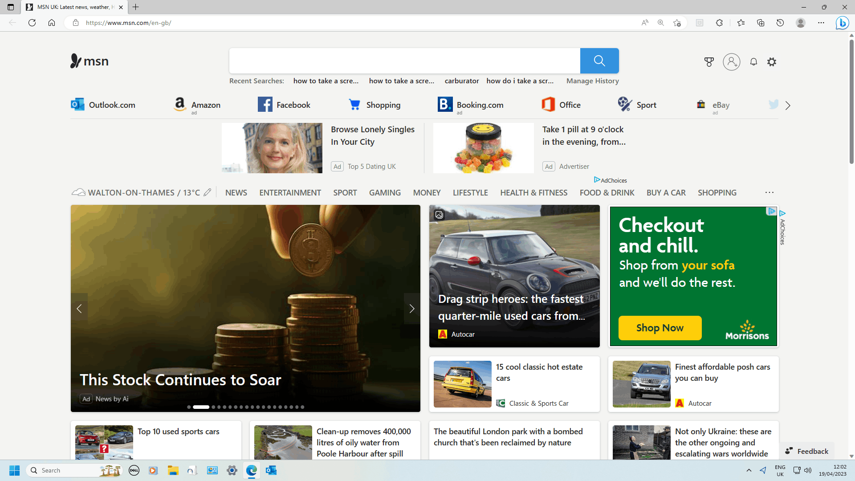Click Shop Now on the Morrisons ad

tap(660, 328)
